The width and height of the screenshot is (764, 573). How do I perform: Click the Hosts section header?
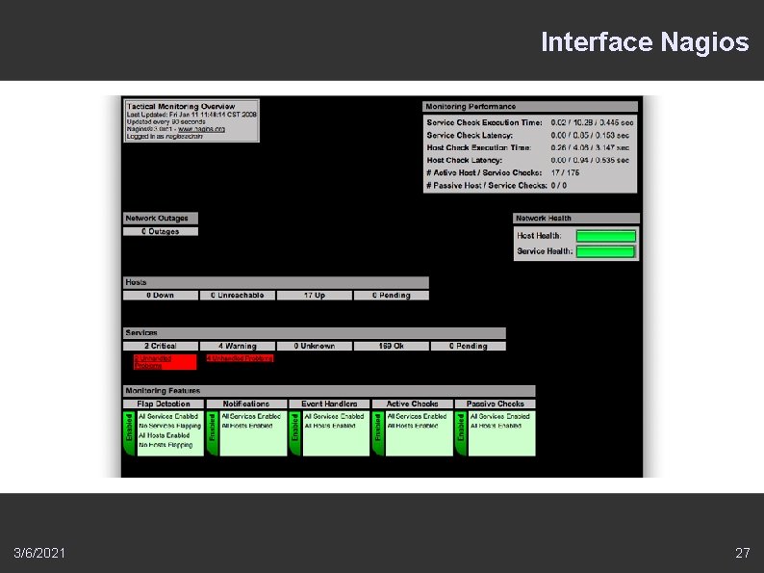point(276,282)
